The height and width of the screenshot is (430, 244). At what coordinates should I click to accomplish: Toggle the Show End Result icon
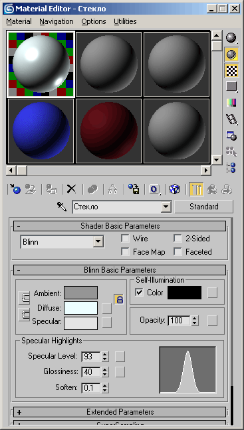(x=196, y=189)
